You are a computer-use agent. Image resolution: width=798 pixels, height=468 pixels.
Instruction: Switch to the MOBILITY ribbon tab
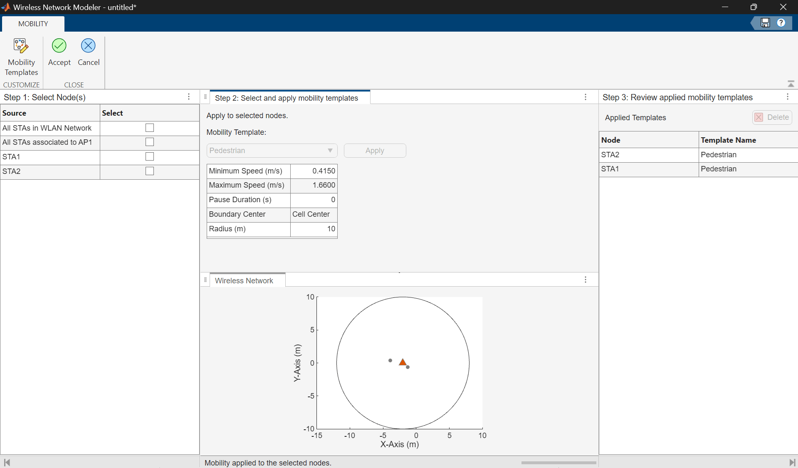click(33, 24)
